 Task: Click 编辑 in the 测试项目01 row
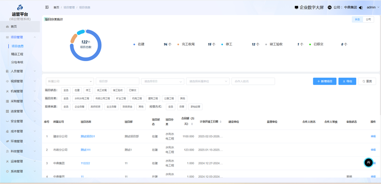[x=373, y=136]
